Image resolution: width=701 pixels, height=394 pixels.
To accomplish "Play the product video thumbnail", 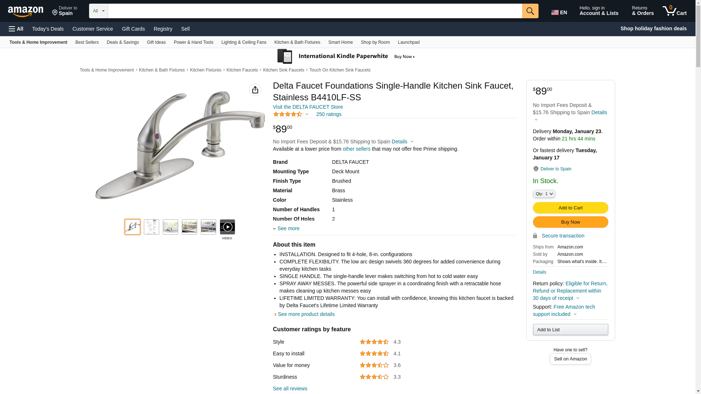I will [227, 227].
